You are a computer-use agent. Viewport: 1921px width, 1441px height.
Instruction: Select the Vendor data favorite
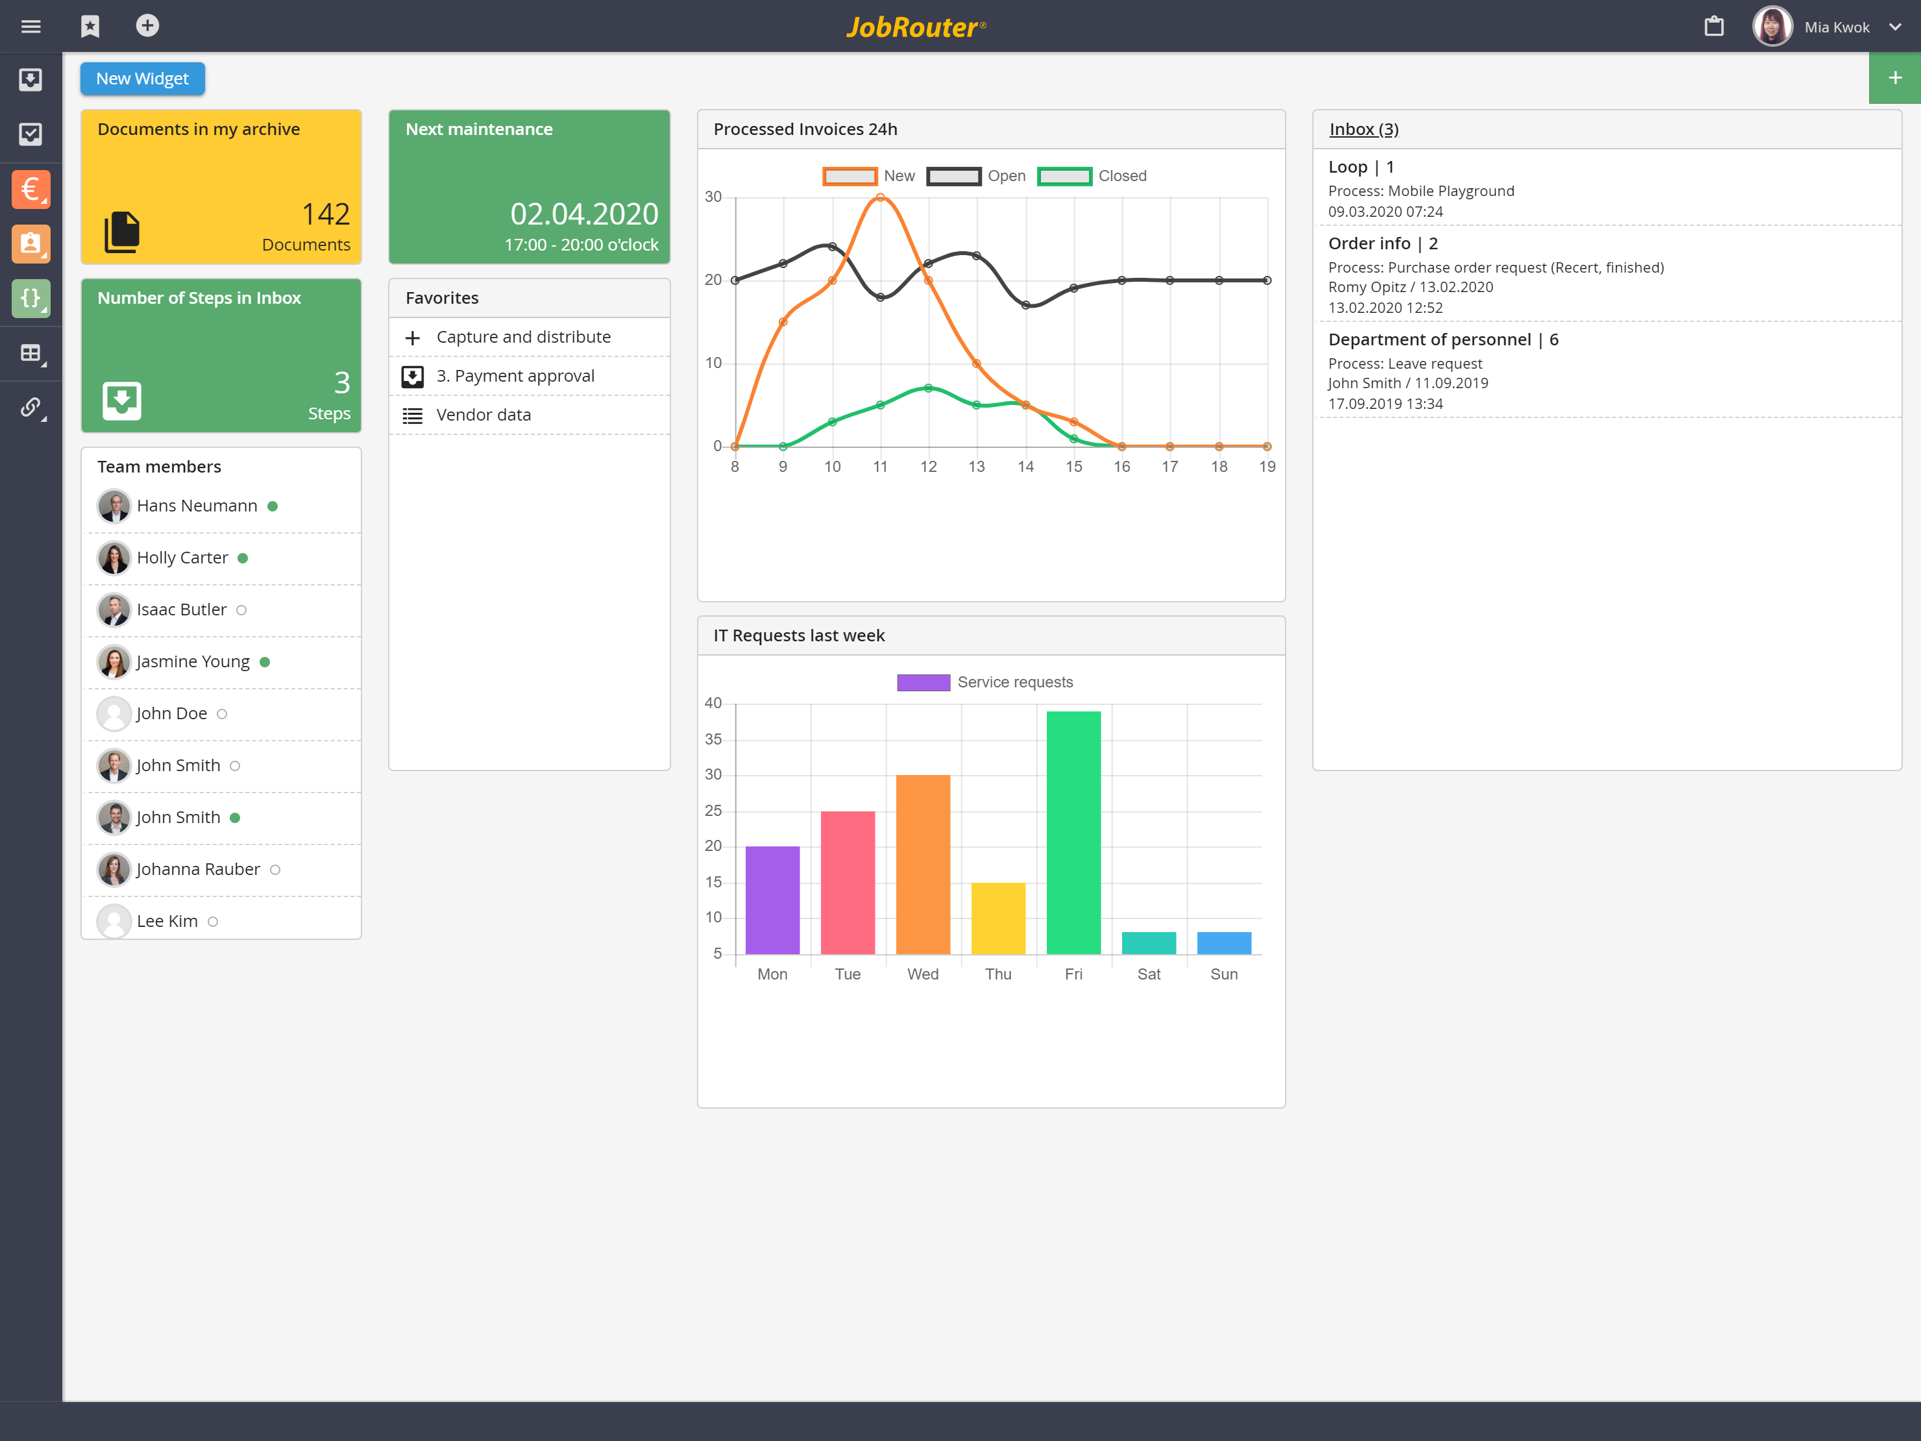483,415
